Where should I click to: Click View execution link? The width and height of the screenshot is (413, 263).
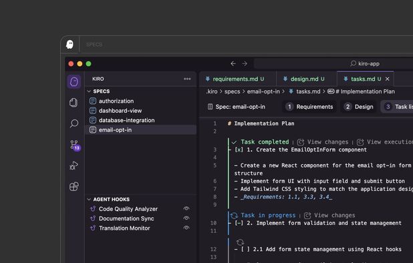pyautogui.click(x=385, y=142)
